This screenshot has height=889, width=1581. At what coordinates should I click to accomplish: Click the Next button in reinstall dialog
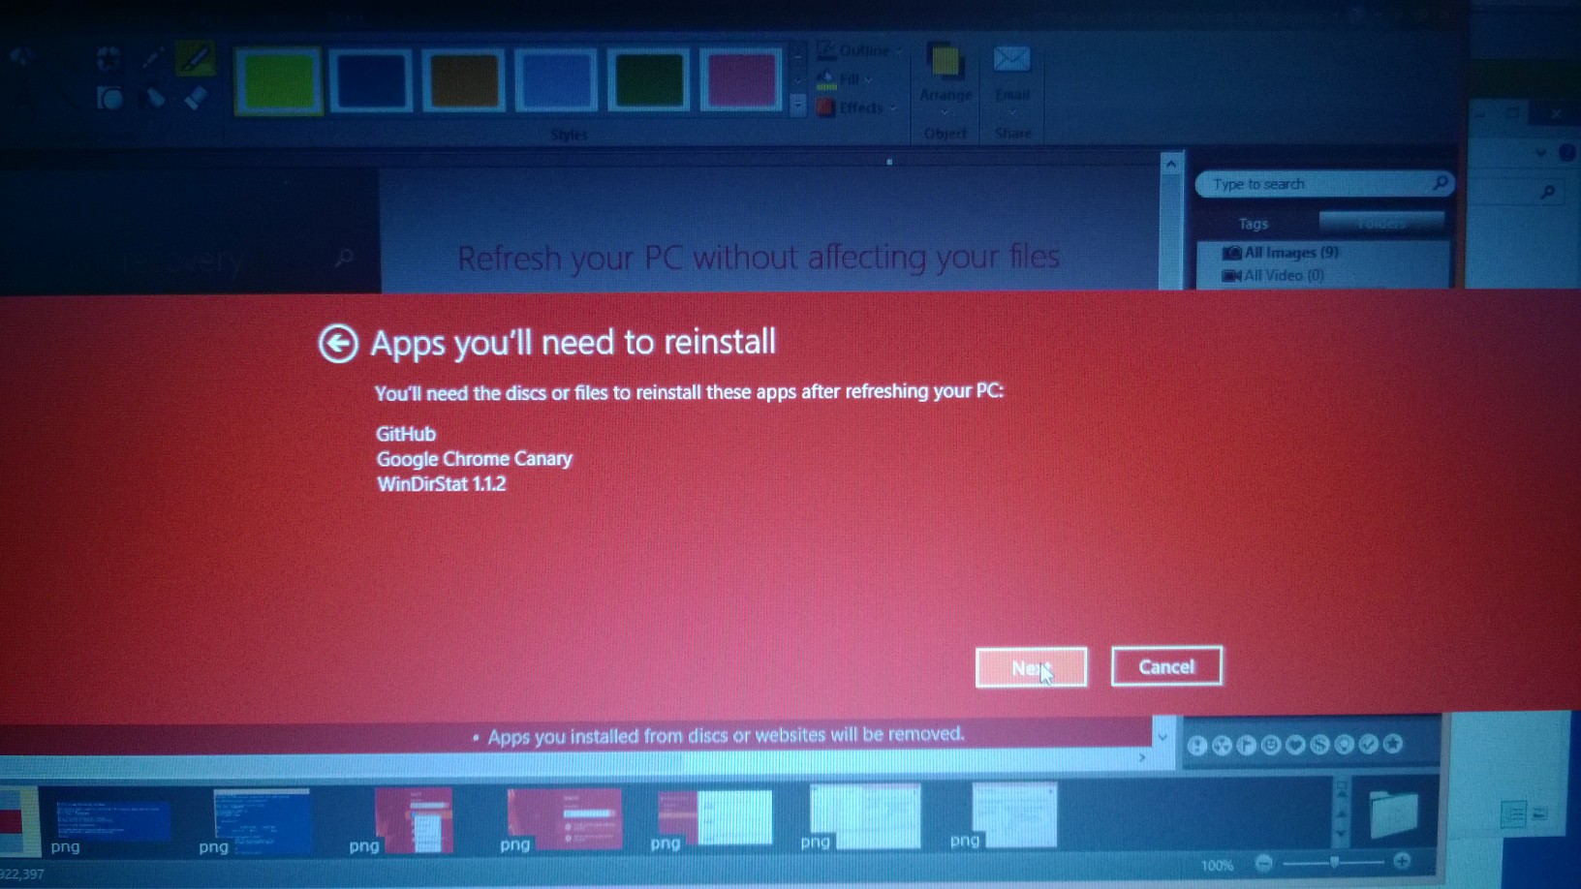(x=1031, y=667)
